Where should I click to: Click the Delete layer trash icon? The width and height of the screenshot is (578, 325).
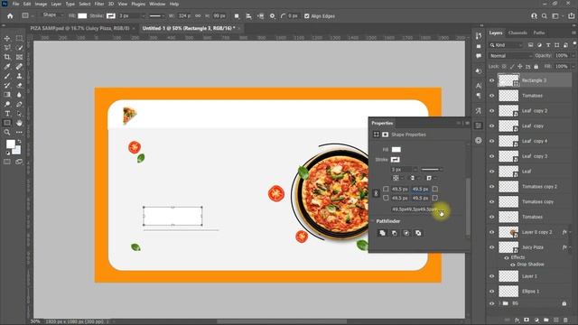[565, 320]
